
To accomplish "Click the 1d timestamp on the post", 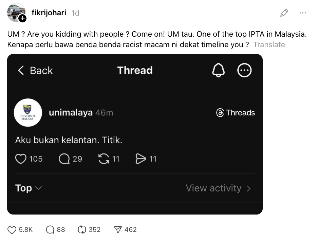I will coord(74,13).
